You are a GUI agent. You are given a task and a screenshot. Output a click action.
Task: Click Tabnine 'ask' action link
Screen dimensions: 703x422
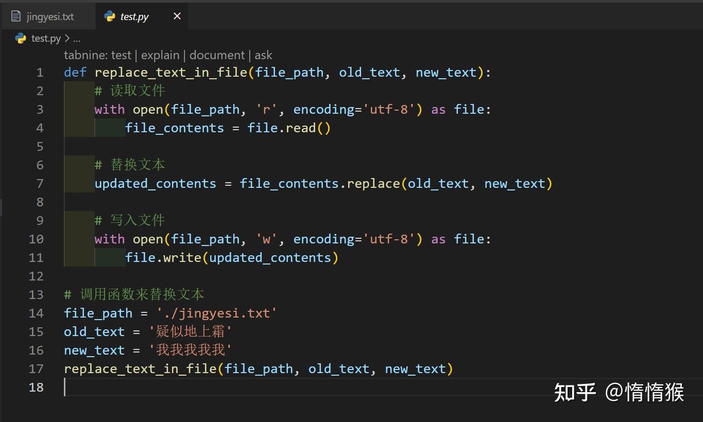coord(264,55)
